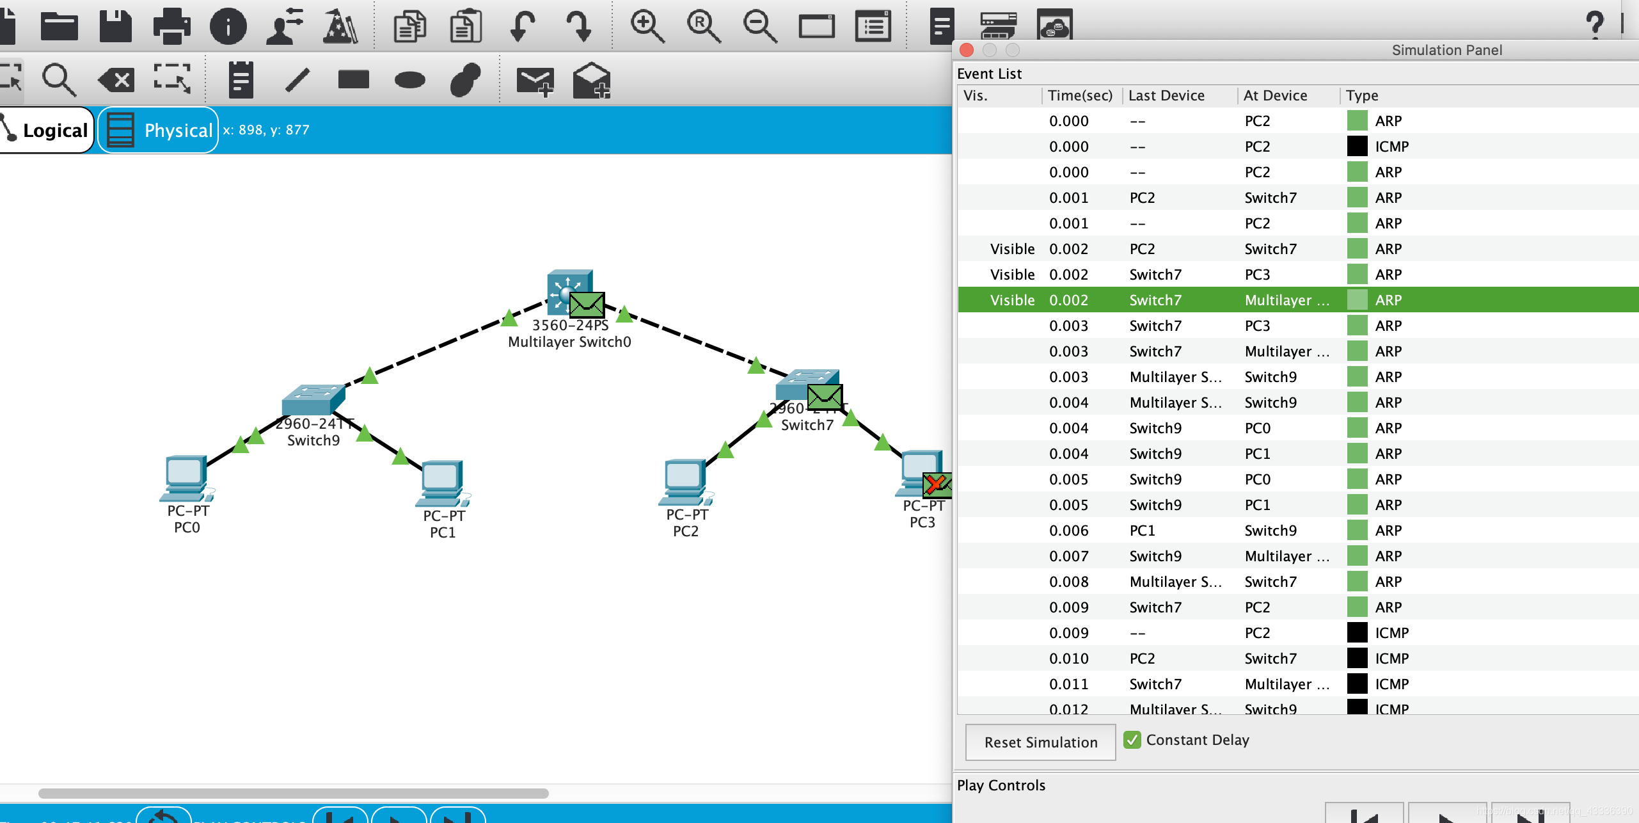Save project with the floppy disk icon

coord(115,26)
